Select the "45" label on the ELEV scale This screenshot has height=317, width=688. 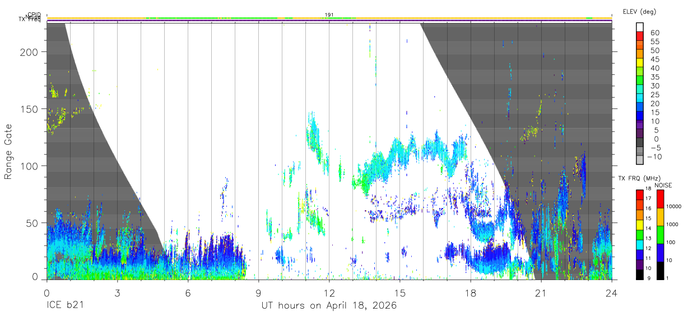(x=654, y=59)
